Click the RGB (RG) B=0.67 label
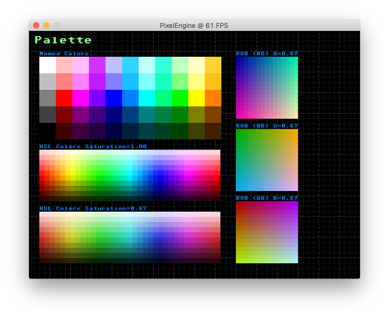This screenshot has width=389, height=317. click(266, 54)
